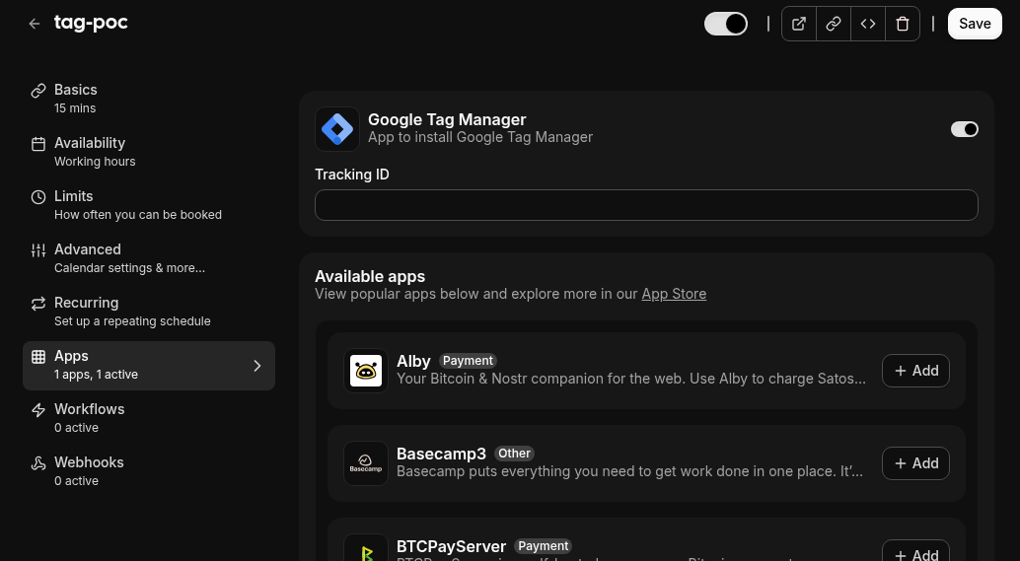Click the Other badge next to Basecamp3
This screenshot has width=1020, height=561.
514,454
